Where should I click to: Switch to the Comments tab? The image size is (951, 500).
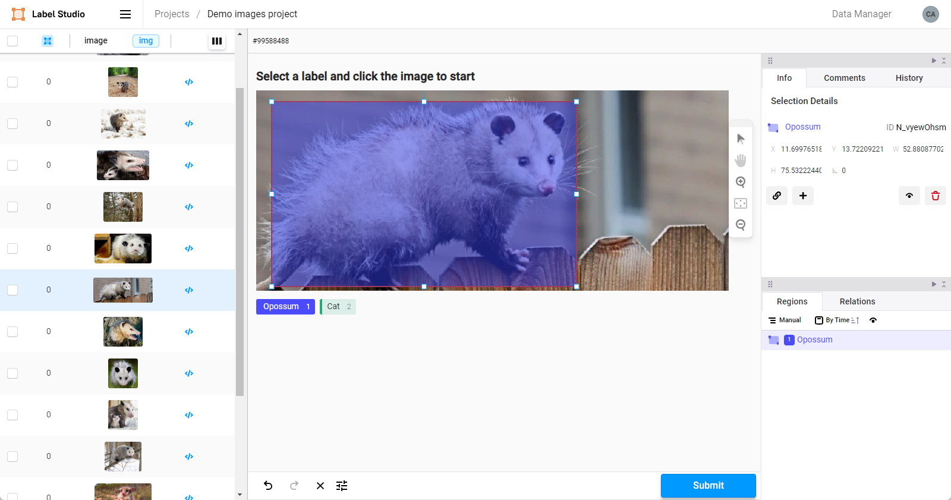click(844, 78)
